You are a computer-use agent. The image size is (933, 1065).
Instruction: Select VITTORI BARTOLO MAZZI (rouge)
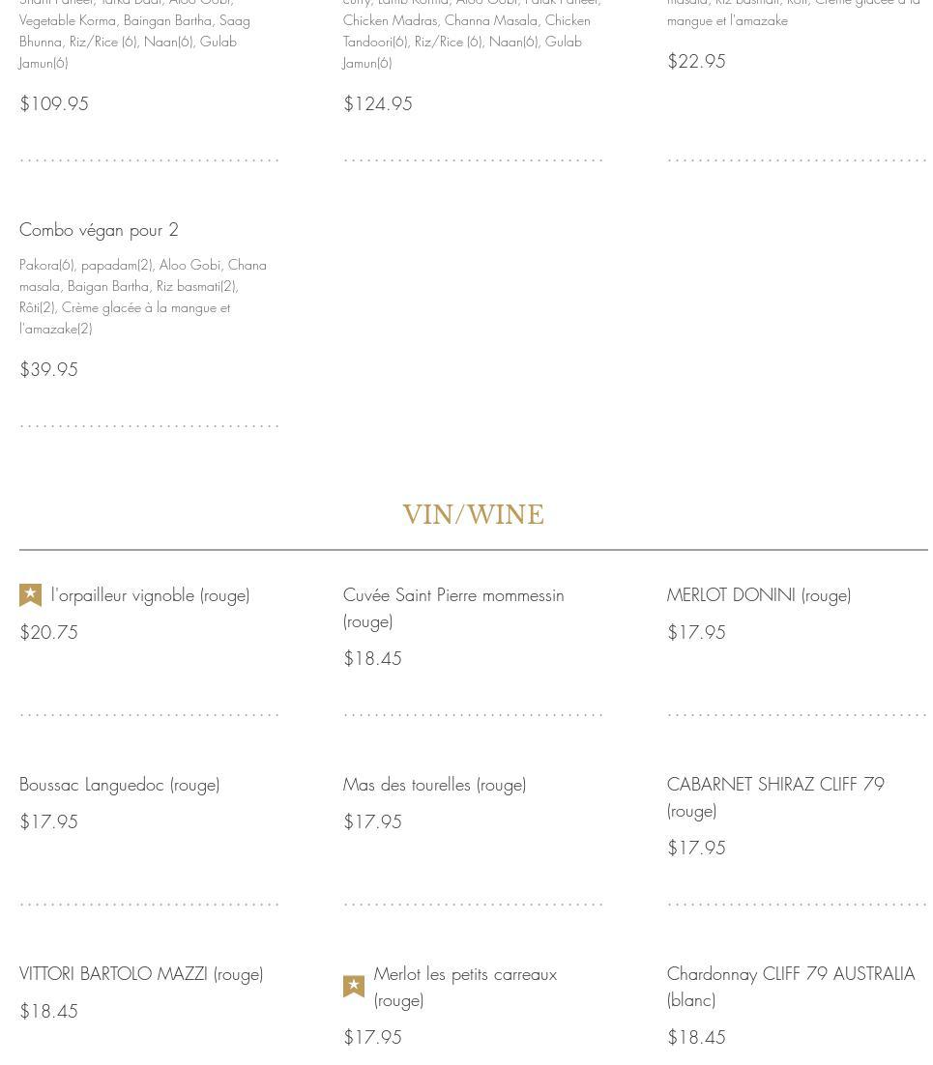pyautogui.click(x=141, y=974)
